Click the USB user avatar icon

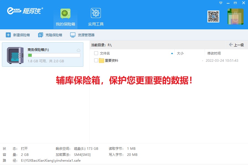(x=235, y=17)
